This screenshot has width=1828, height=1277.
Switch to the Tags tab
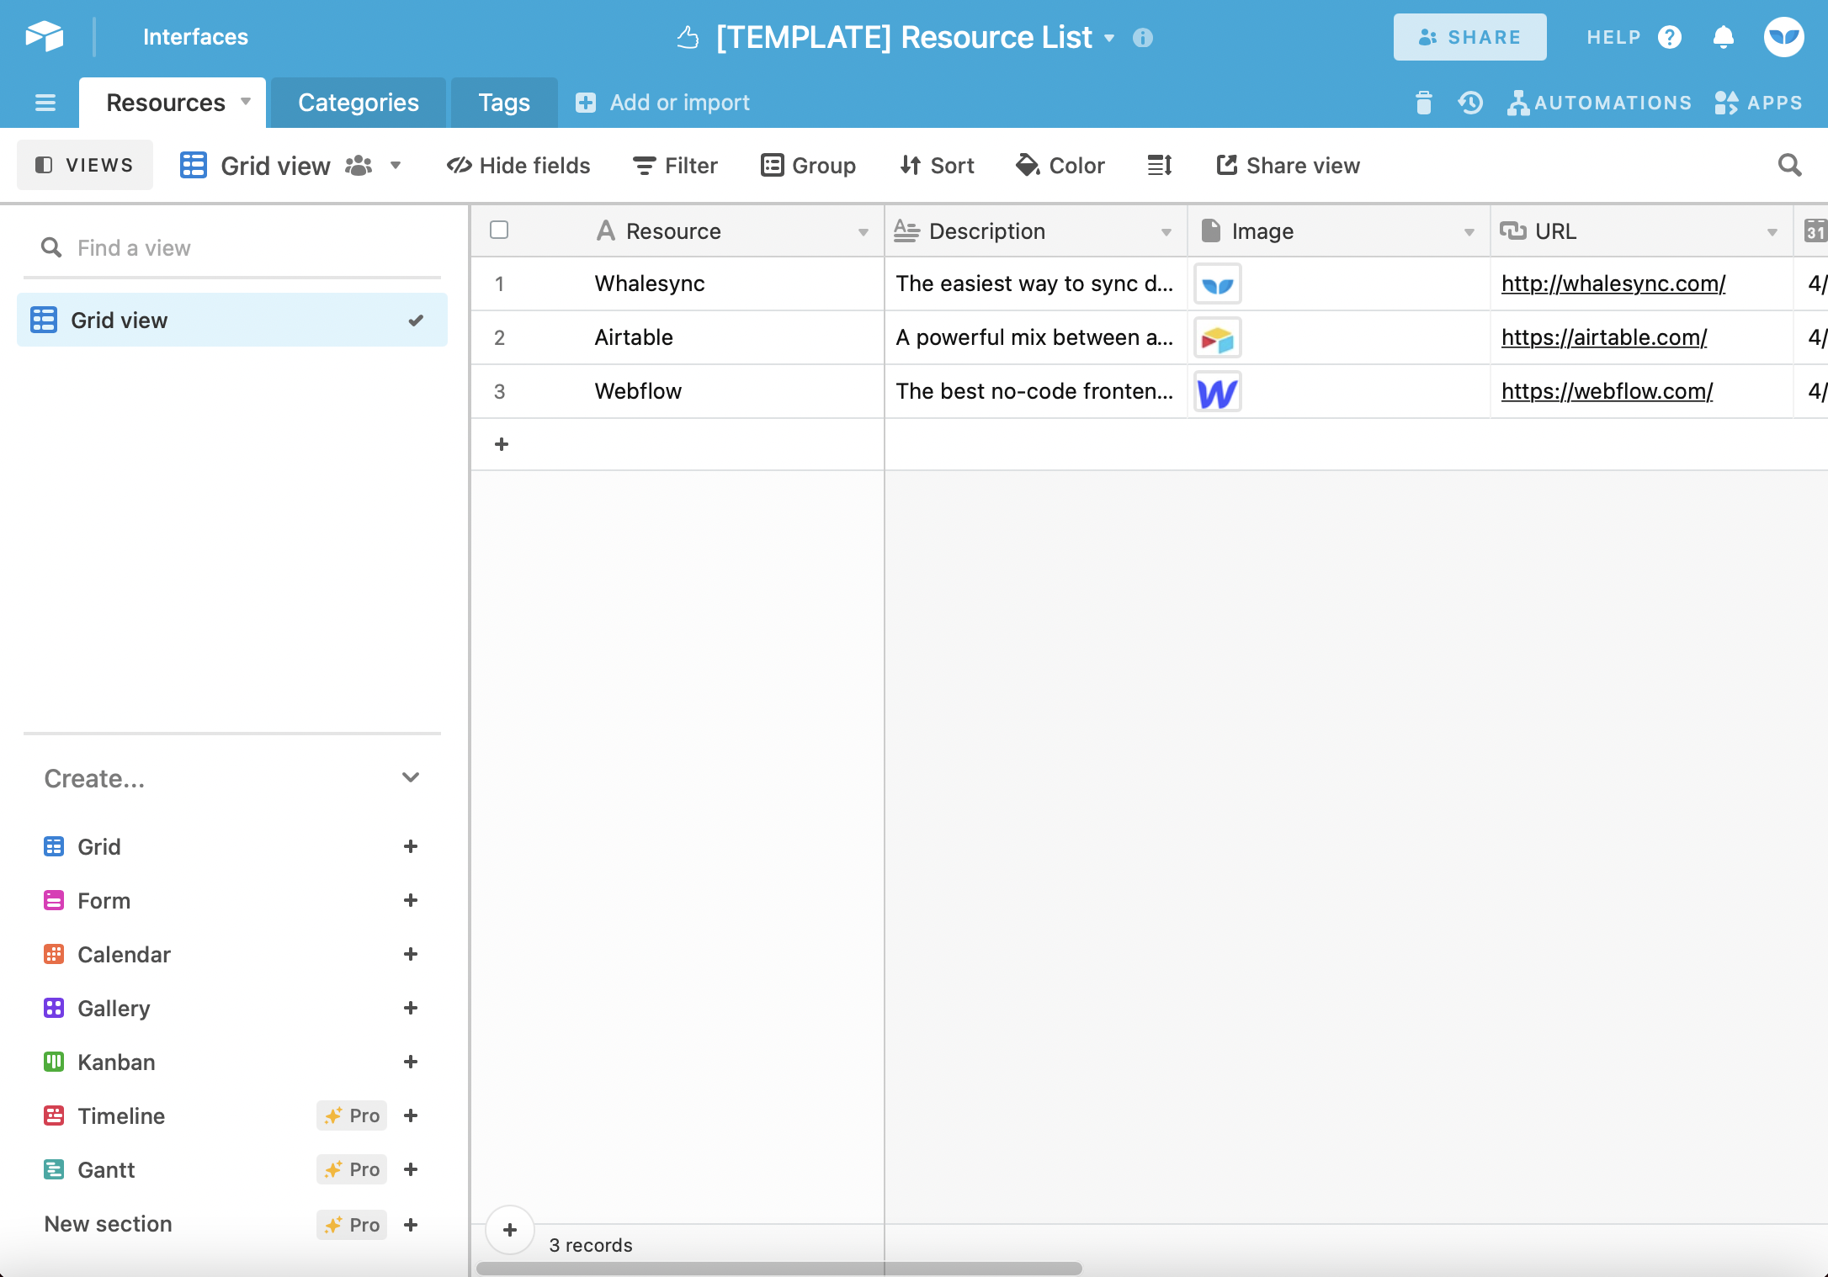click(x=503, y=102)
